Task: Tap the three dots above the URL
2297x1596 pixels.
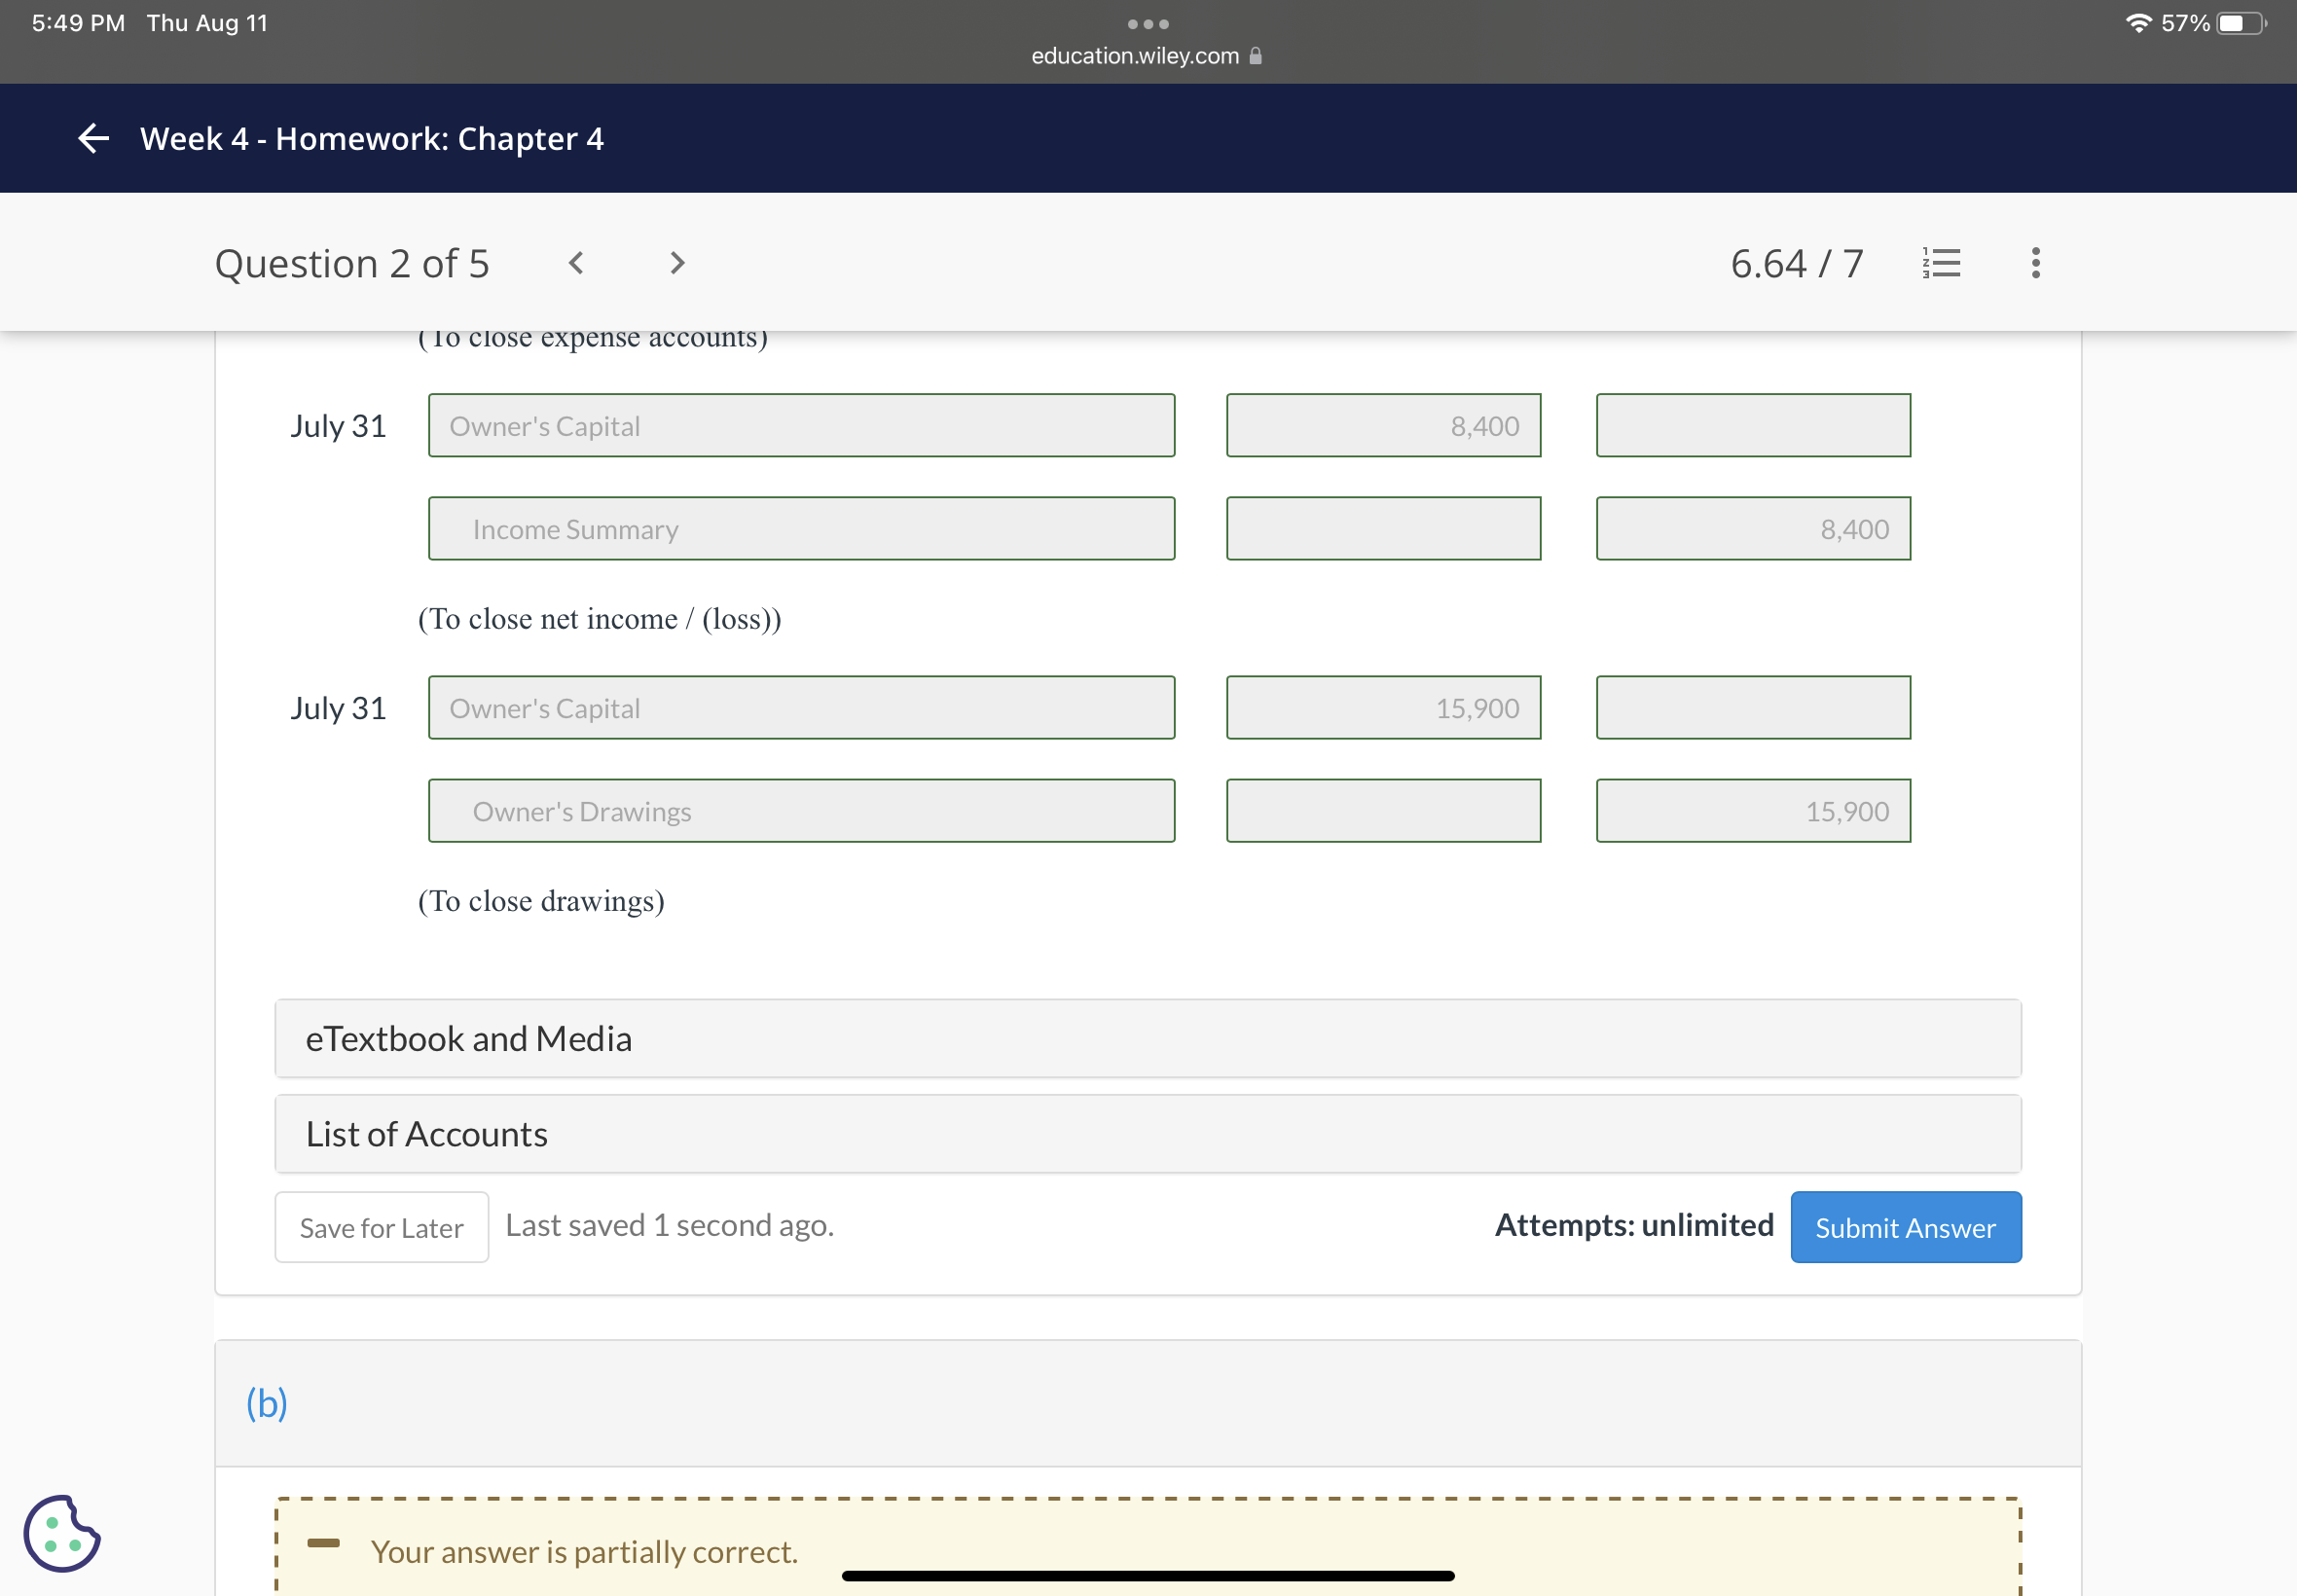Action: click(x=1148, y=23)
